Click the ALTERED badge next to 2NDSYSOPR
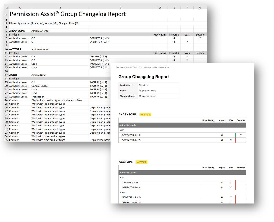Viewport: 274px width, 222px height. 145,115
